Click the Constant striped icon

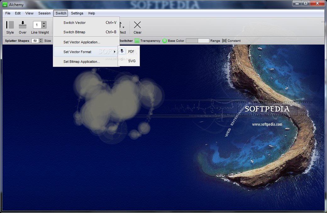pyautogui.click(x=224, y=41)
